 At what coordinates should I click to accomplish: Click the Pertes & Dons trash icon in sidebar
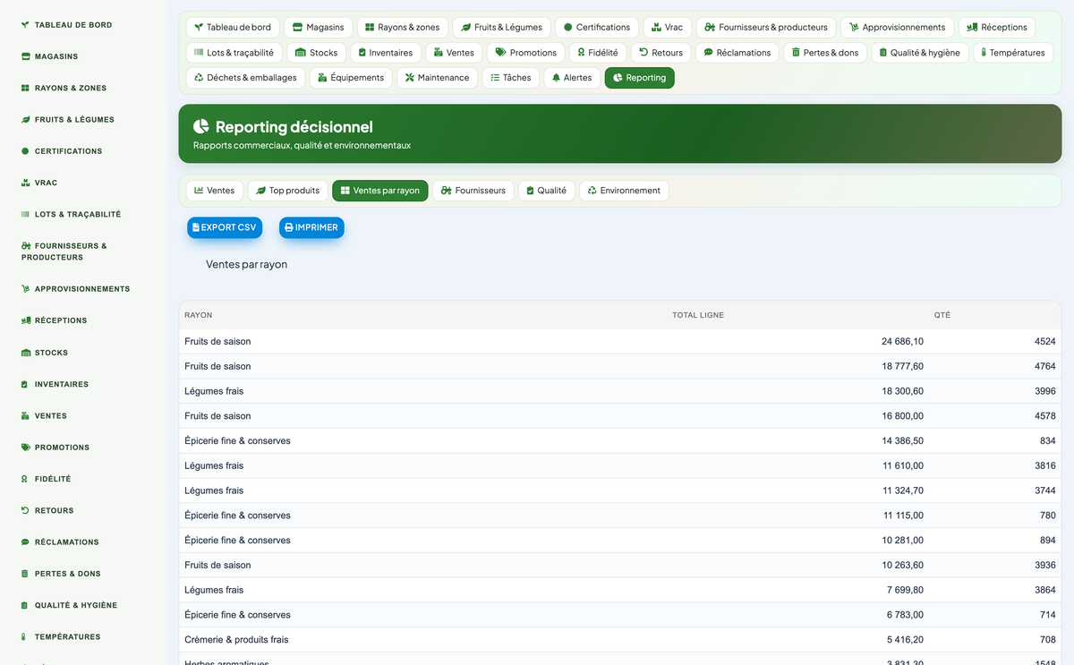tap(25, 574)
